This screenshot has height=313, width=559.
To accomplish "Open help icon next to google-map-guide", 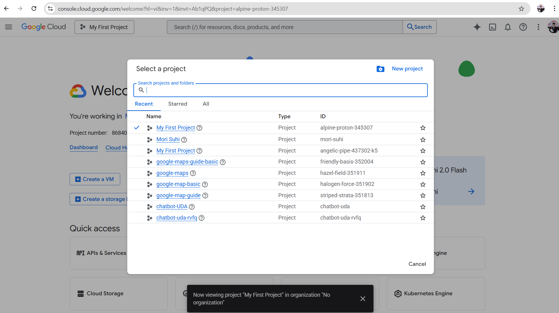I will point(205,195).
